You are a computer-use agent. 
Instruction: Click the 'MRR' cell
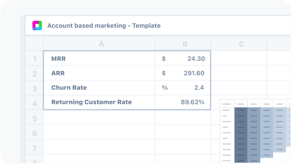99,58
